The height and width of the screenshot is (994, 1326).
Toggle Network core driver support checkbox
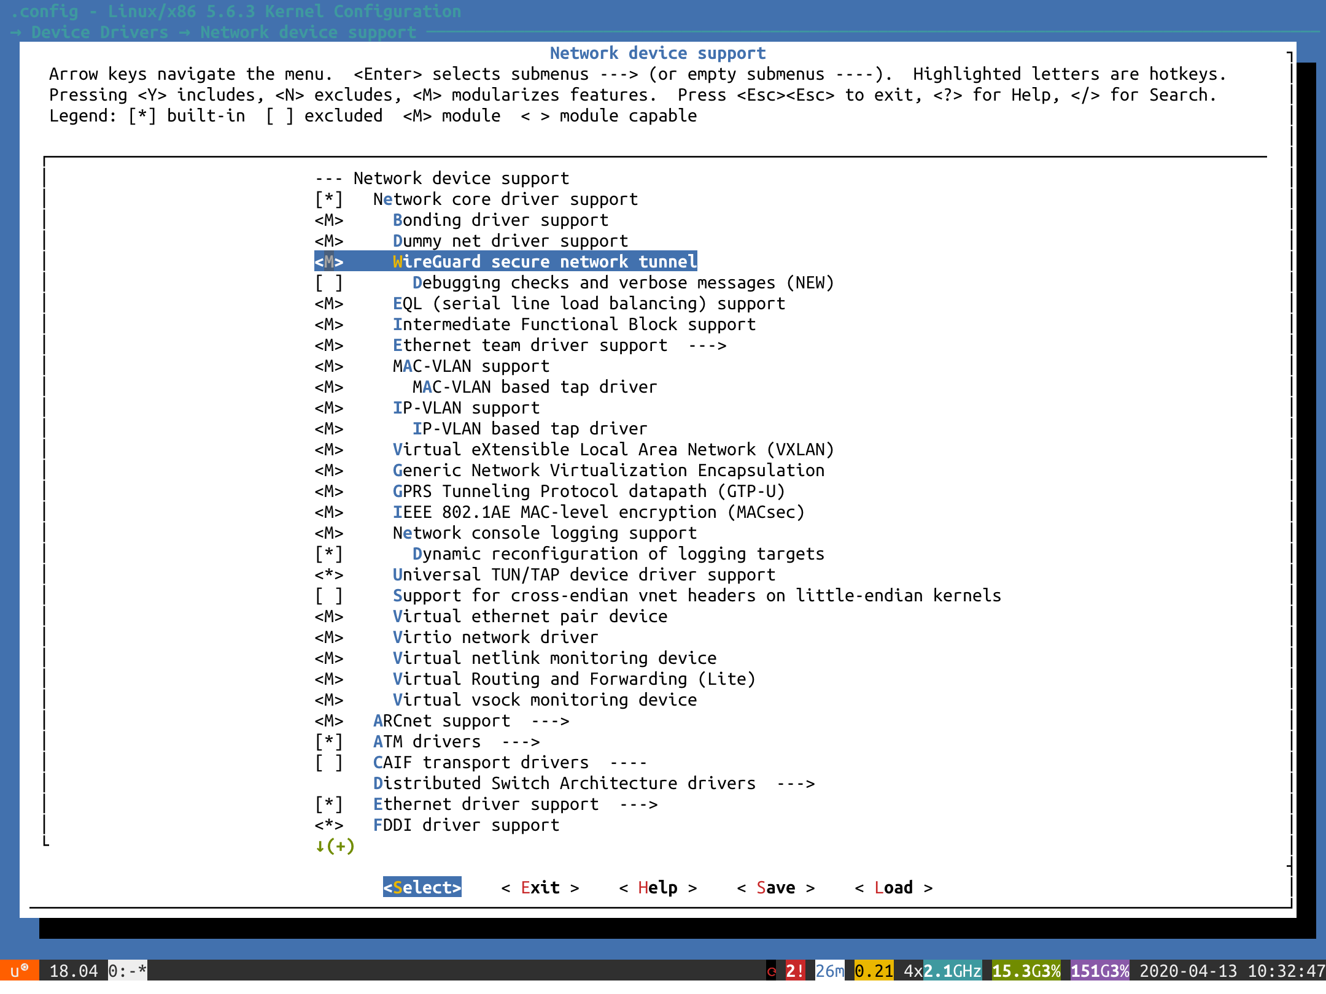[x=329, y=199]
